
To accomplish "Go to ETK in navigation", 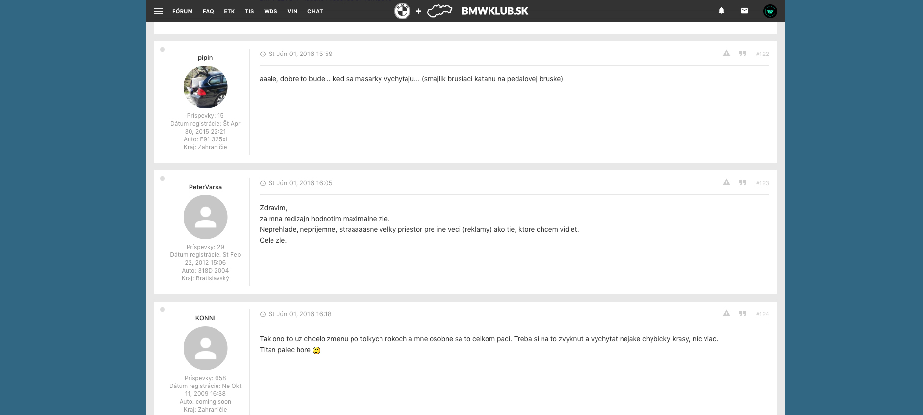I will 229,11.
